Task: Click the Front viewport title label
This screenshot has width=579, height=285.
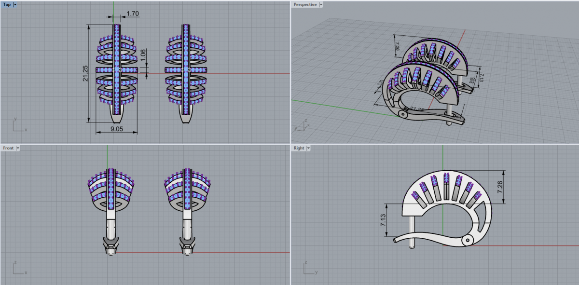Action: [x=8, y=148]
